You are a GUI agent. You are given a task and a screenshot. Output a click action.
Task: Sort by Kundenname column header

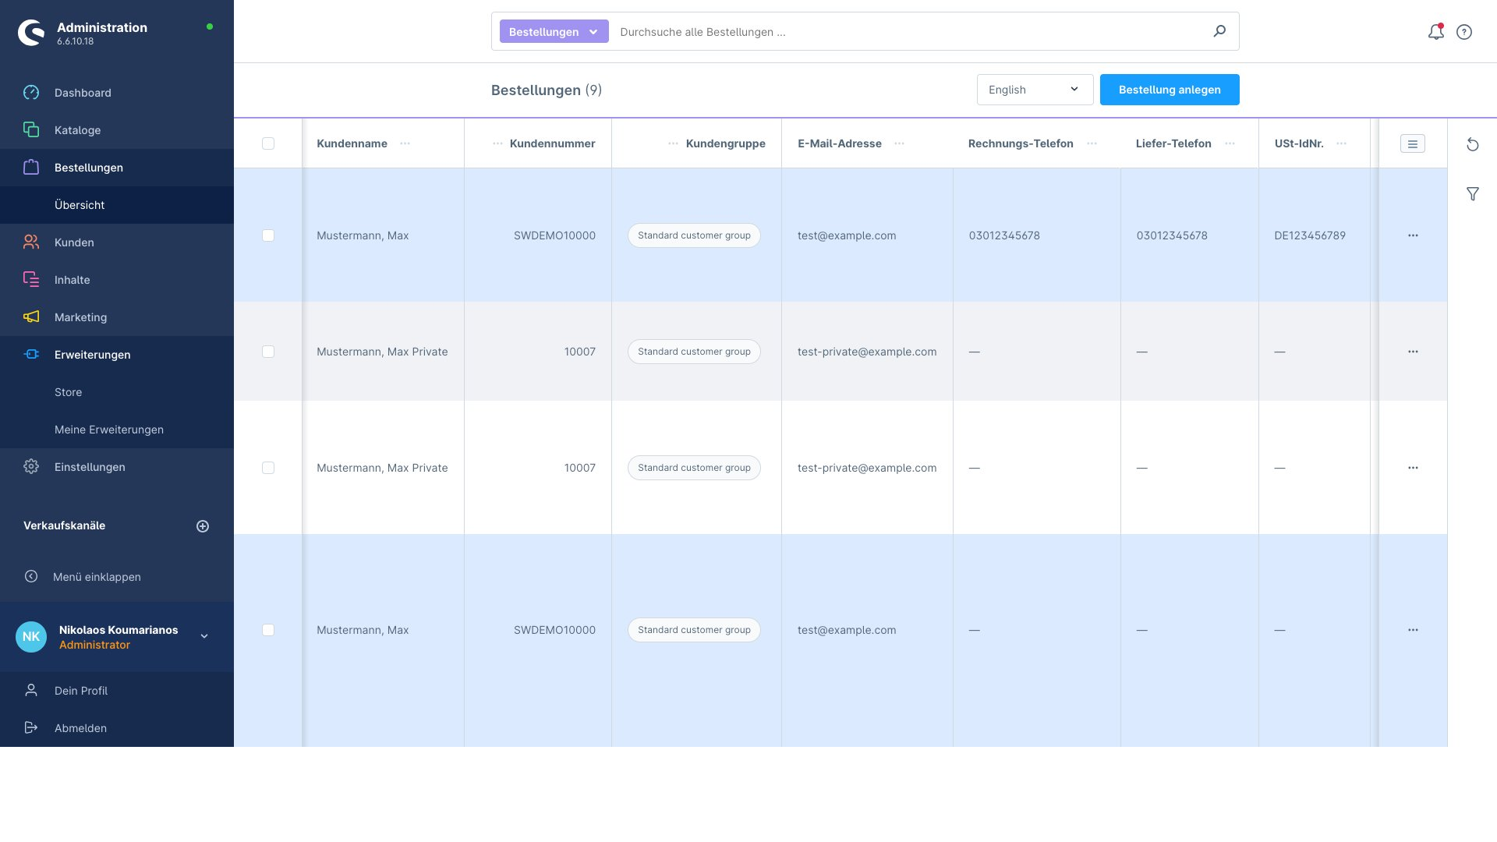pos(352,143)
